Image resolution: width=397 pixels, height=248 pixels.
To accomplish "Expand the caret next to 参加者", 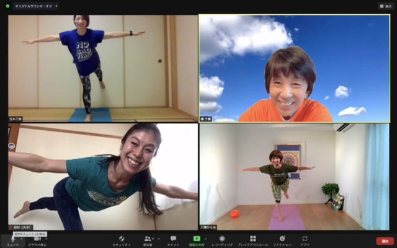I will click(159, 238).
